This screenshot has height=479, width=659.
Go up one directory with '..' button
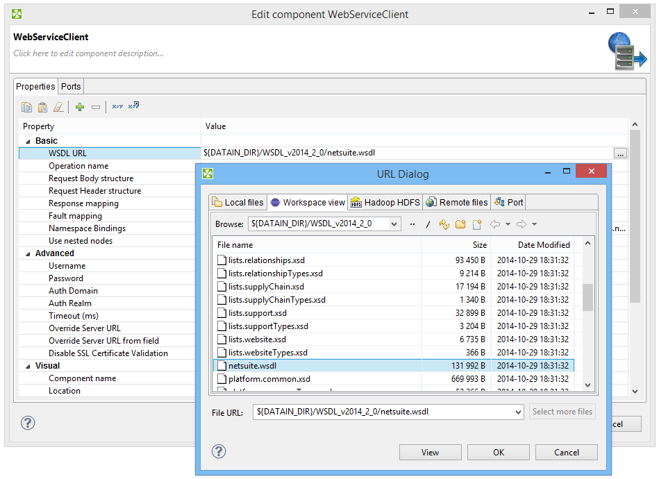pyautogui.click(x=412, y=224)
